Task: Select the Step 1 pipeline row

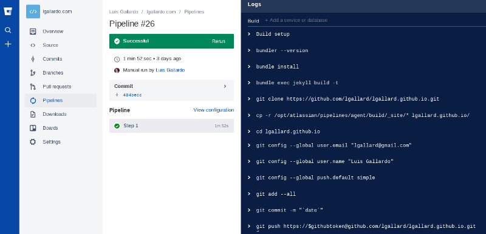Action: 171,126
